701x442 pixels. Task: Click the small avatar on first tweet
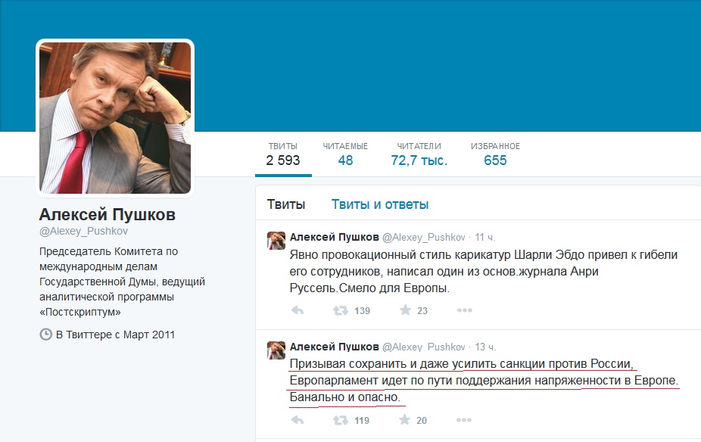pyautogui.click(x=276, y=241)
